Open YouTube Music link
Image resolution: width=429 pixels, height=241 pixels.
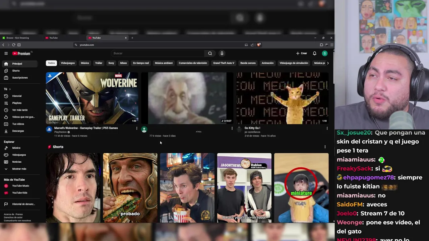[20, 186]
